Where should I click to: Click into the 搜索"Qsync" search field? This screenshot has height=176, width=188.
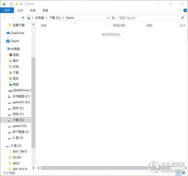tap(149, 18)
